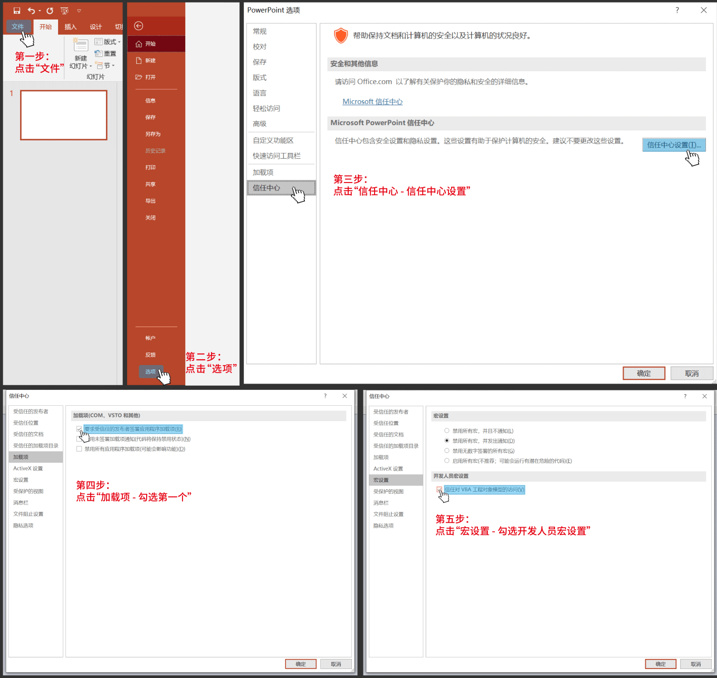The image size is (717, 678).
Task: Open the Undo history dropdown arrow
Action: point(40,11)
